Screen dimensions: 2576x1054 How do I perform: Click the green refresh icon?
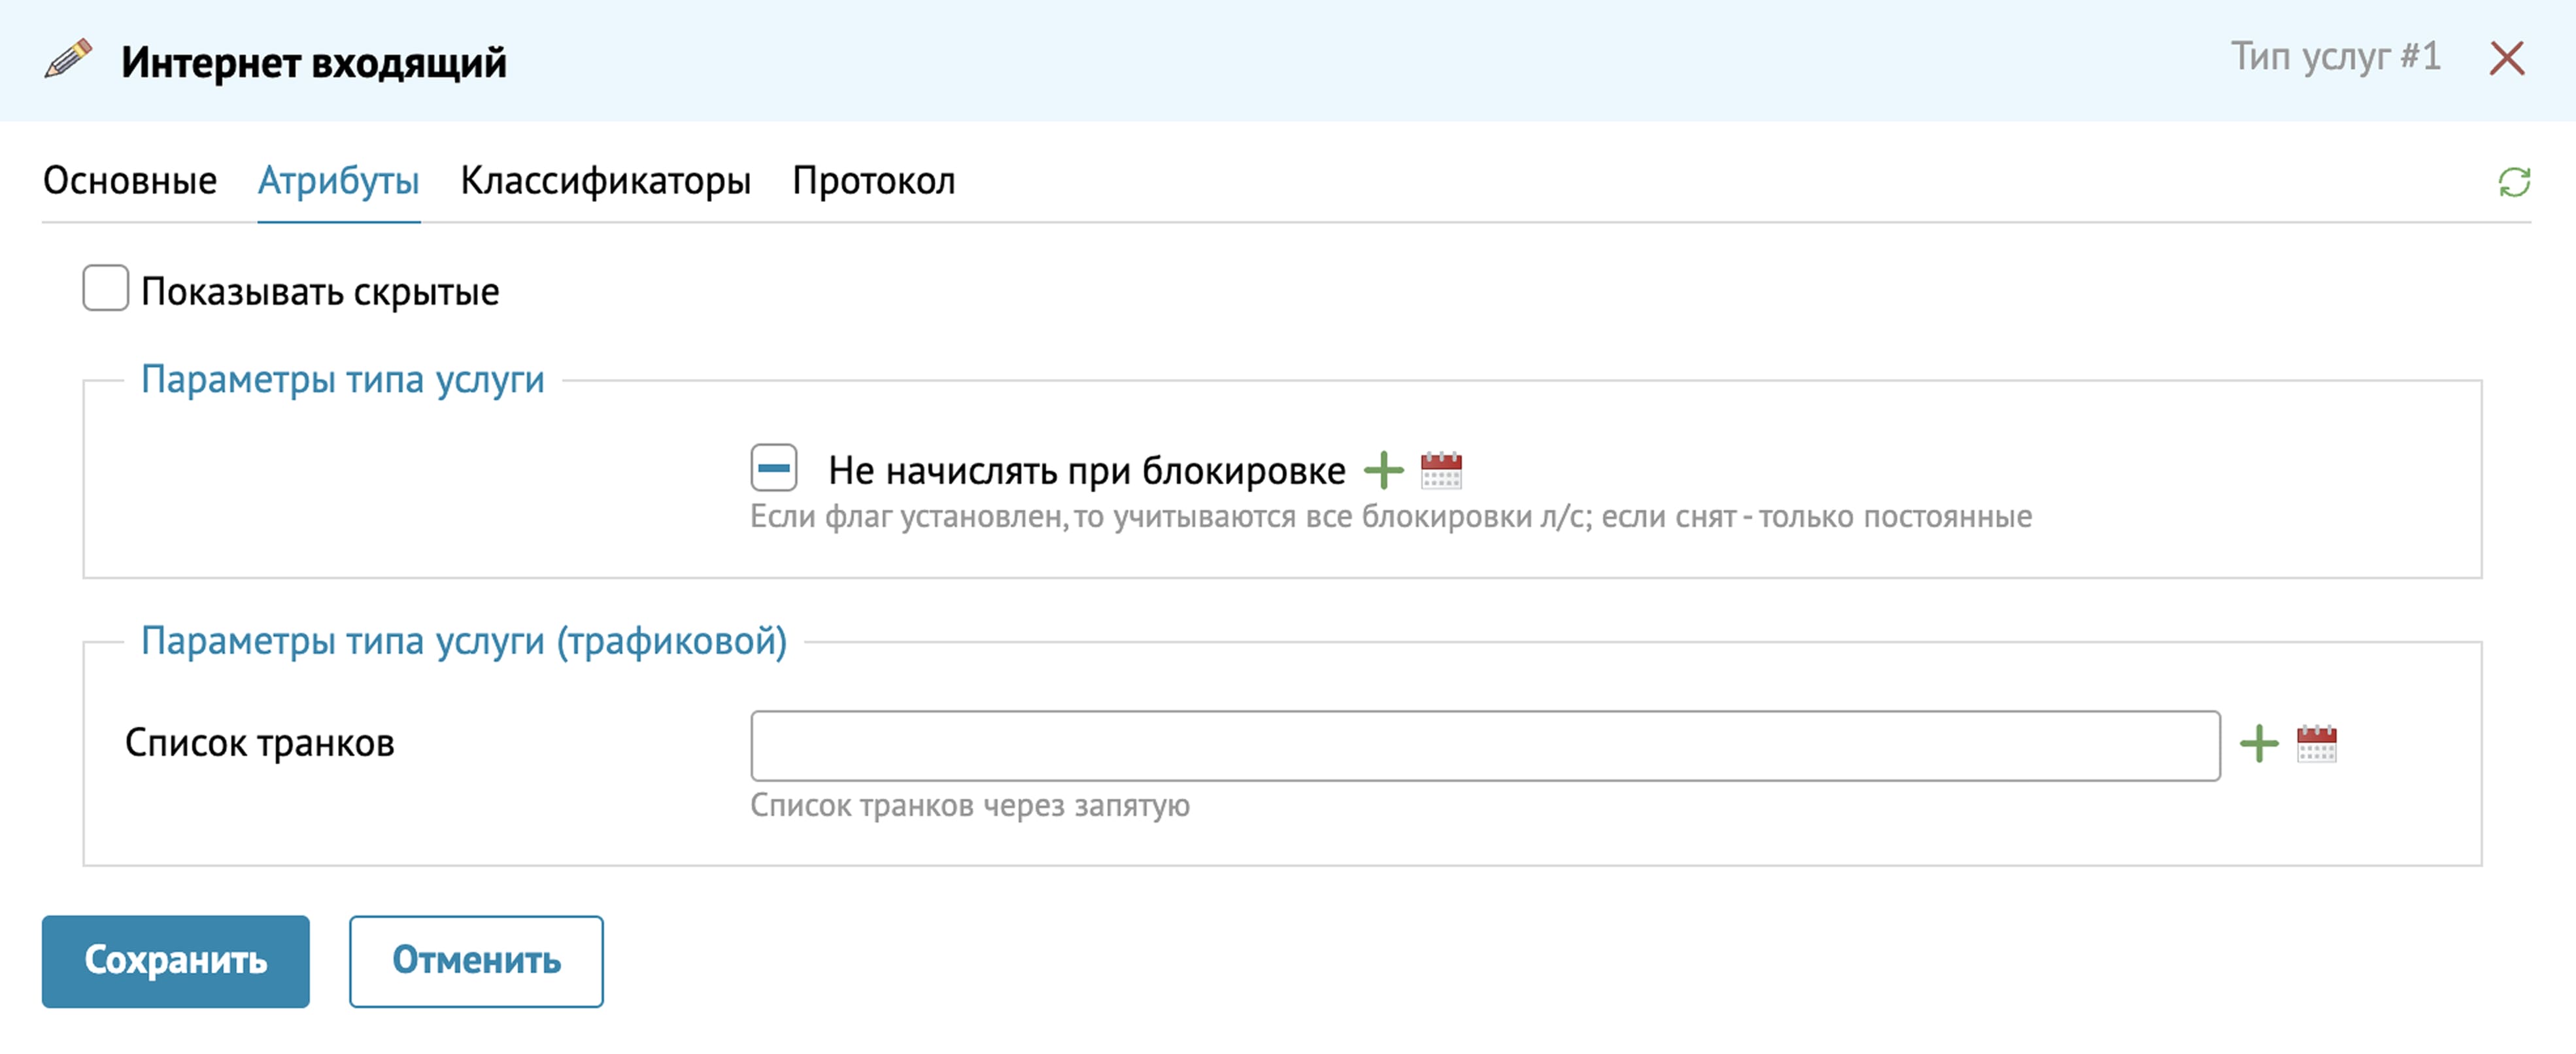pyautogui.click(x=2513, y=182)
